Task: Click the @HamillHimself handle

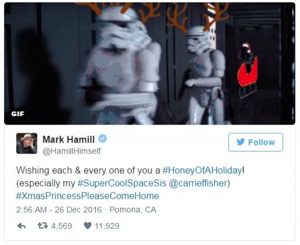Action: click(72, 151)
